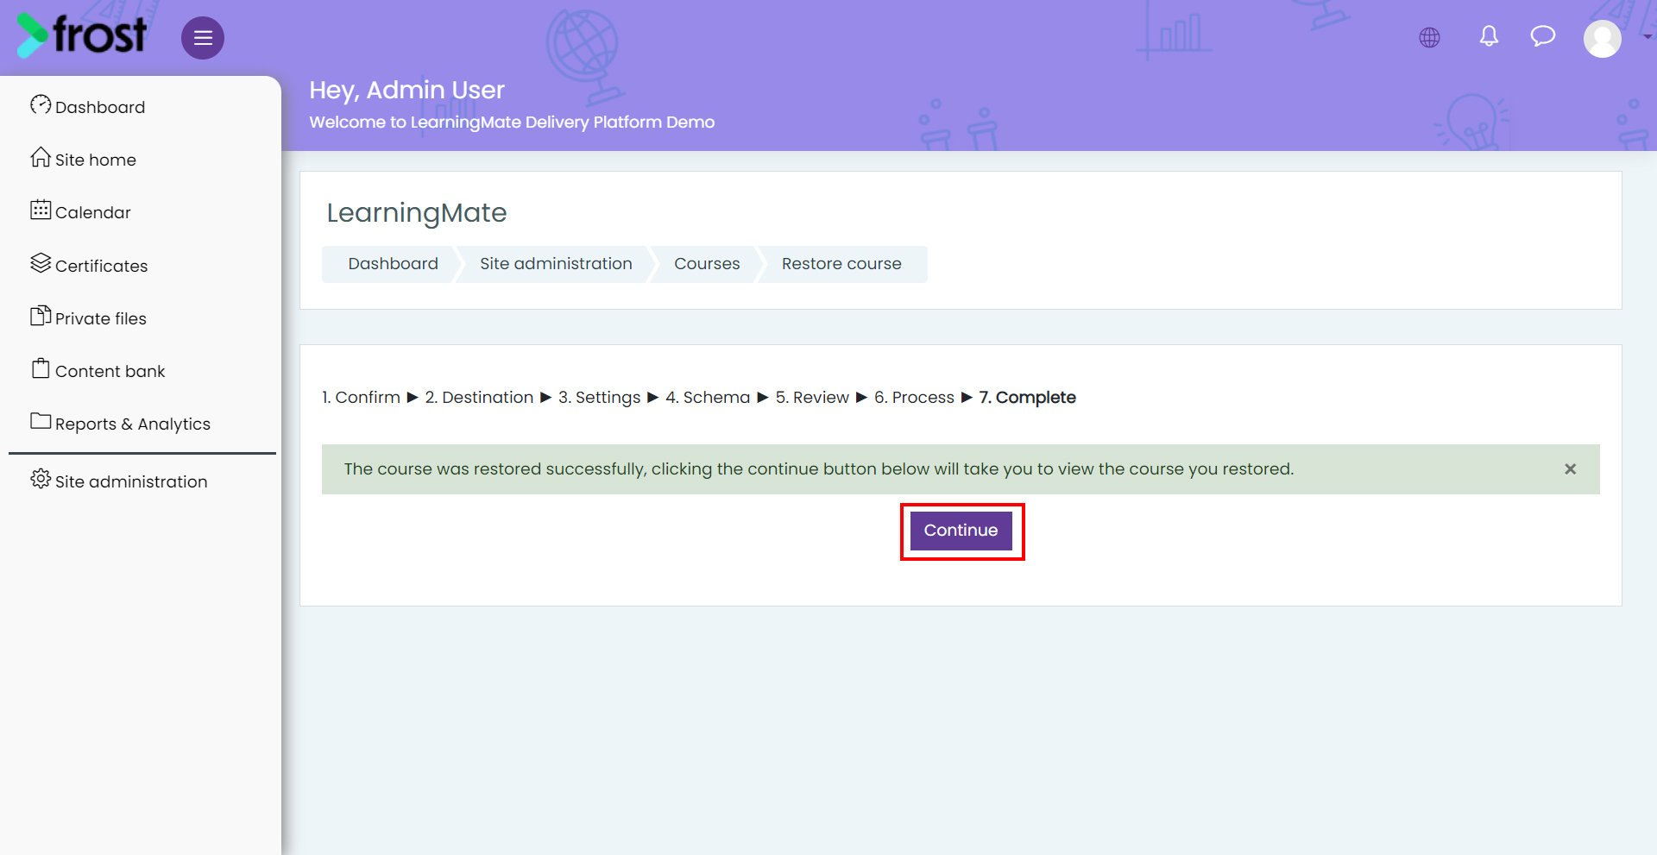
Task: Click the Content bank clipboard icon
Action: tap(41, 368)
